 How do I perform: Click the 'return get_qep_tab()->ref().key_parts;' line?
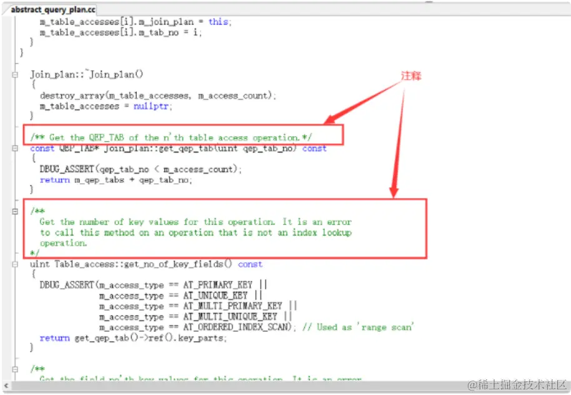[x=133, y=337]
